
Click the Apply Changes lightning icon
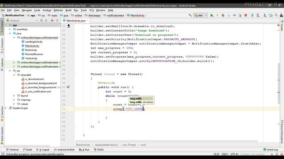coord(217,15)
